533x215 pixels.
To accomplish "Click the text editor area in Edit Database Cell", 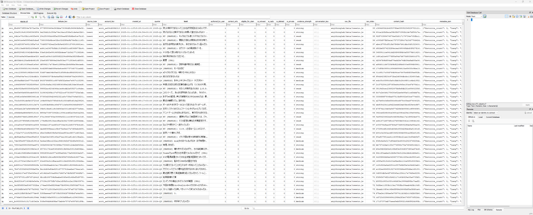I will pos(502,61).
